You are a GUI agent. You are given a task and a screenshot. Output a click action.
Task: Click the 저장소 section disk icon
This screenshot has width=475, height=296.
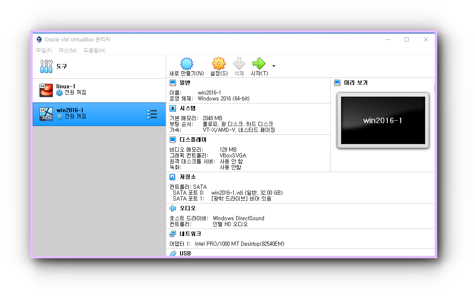(x=173, y=177)
